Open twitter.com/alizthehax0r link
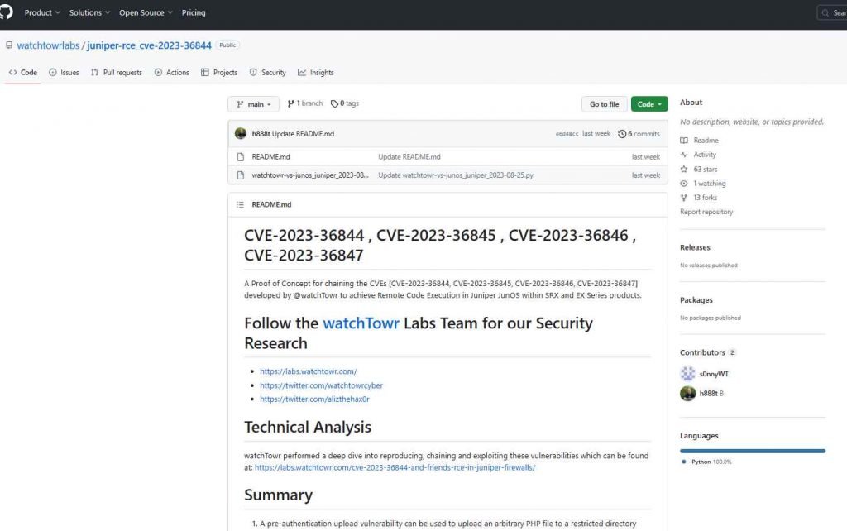This screenshot has width=847, height=531. (314, 399)
